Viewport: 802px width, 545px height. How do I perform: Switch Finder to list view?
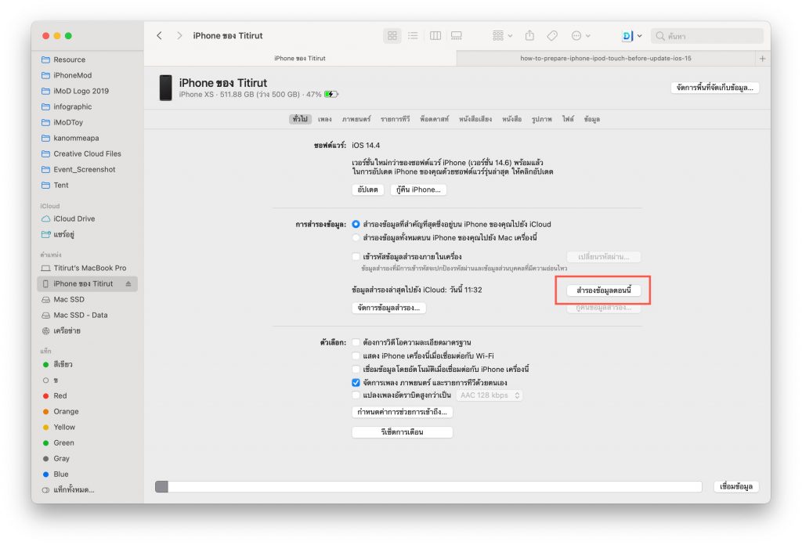click(413, 36)
